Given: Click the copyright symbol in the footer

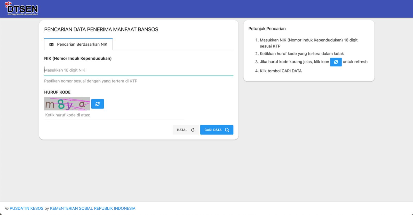Looking at the screenshot, I should 7,208.
